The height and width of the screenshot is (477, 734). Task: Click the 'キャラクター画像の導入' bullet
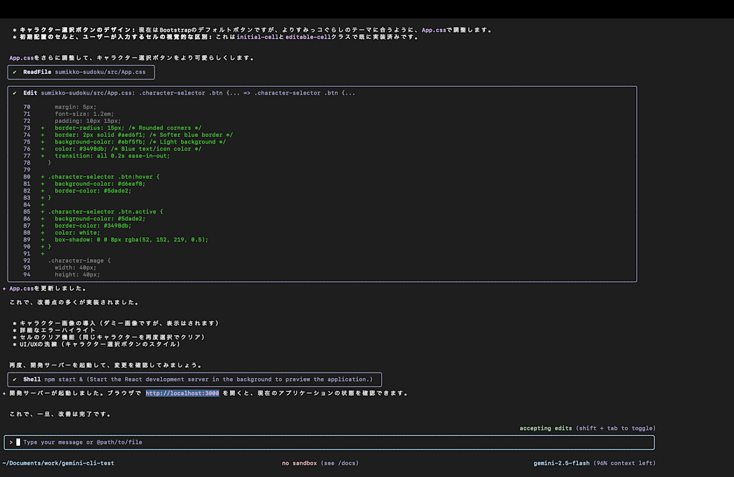point(115,323)
